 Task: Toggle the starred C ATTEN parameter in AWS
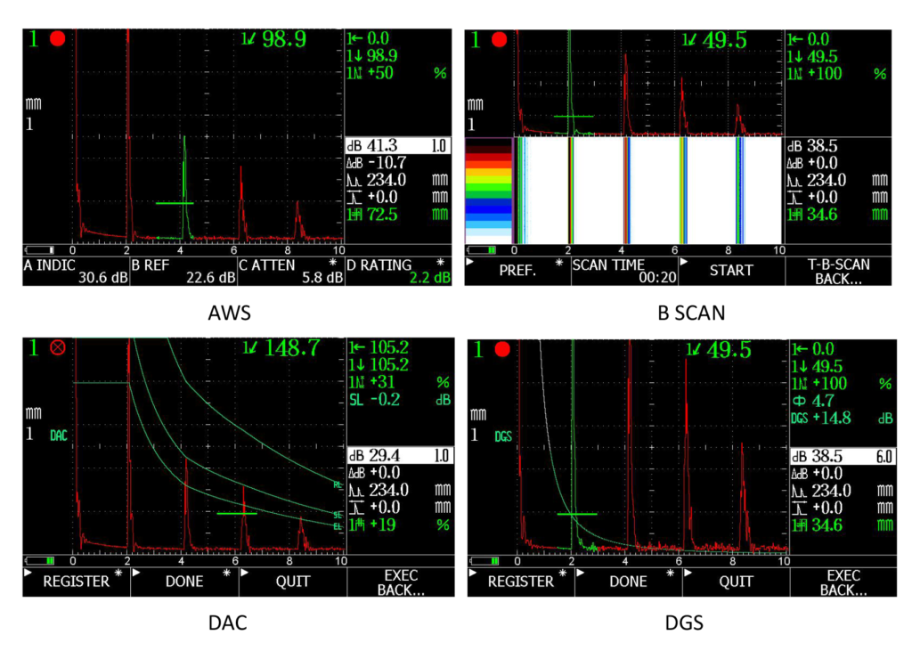pos(291,271)
